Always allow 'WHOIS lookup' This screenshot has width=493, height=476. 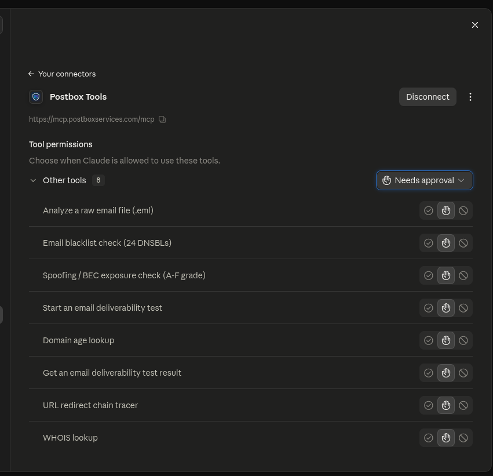(429, 438)
